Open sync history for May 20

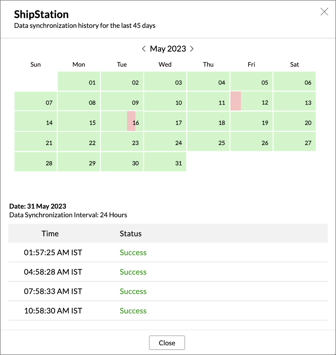point(294,121)
